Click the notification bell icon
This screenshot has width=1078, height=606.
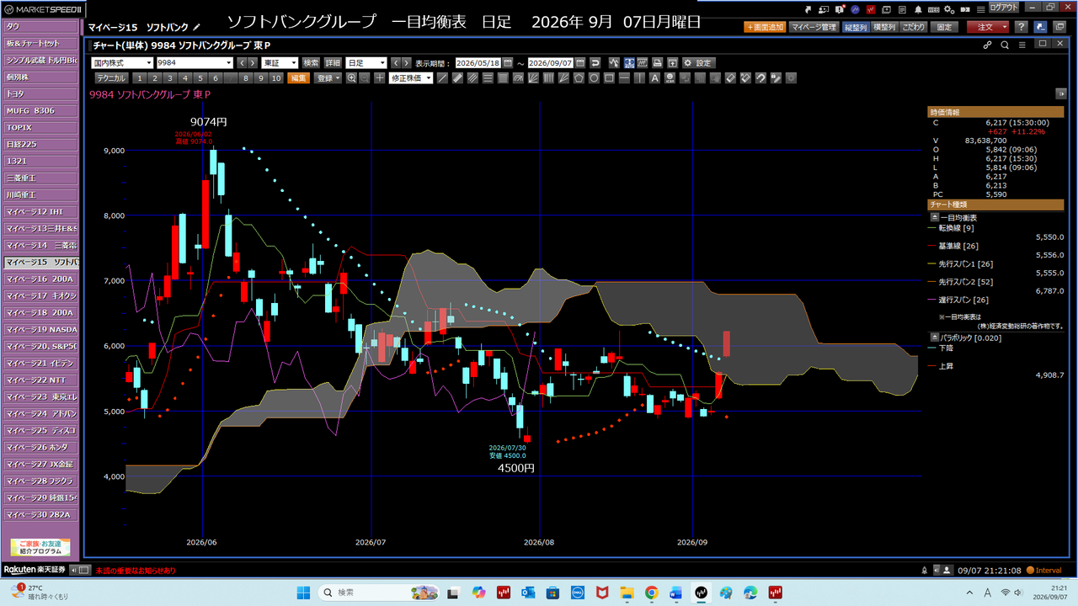tap(919, 9)
